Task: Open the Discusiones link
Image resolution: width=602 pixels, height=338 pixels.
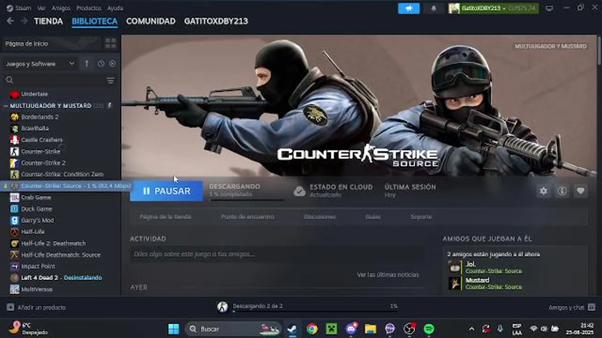Action: point(320,217)
